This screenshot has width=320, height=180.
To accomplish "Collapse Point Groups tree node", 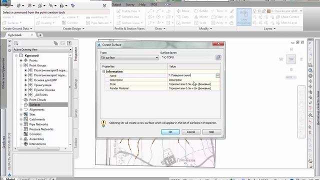I will pos(21,65).
